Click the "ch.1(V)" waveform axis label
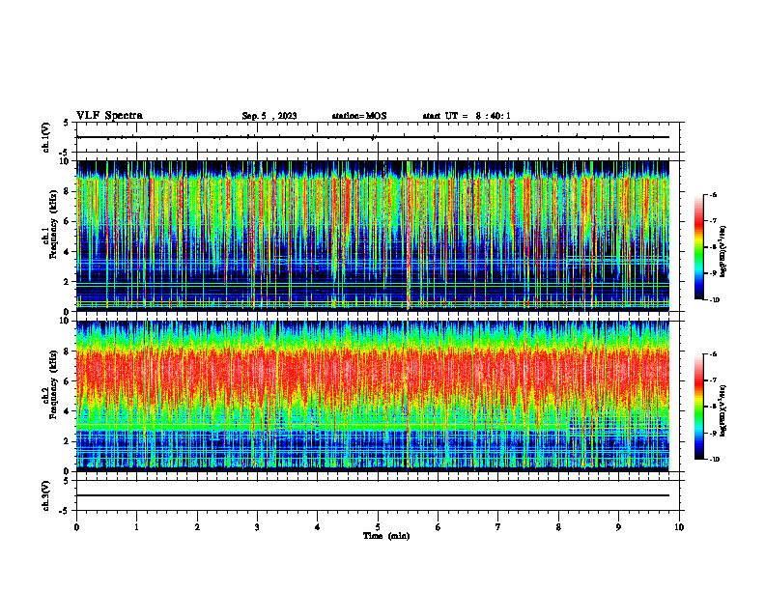Screen dimensions: 765x591 [46, 137]
